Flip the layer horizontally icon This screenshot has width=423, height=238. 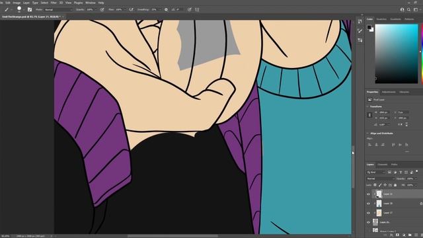coord(400,125)
